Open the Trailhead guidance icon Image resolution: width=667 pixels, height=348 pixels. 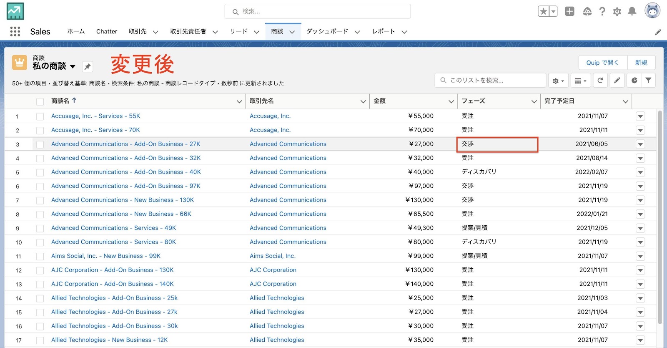[587, 11]
